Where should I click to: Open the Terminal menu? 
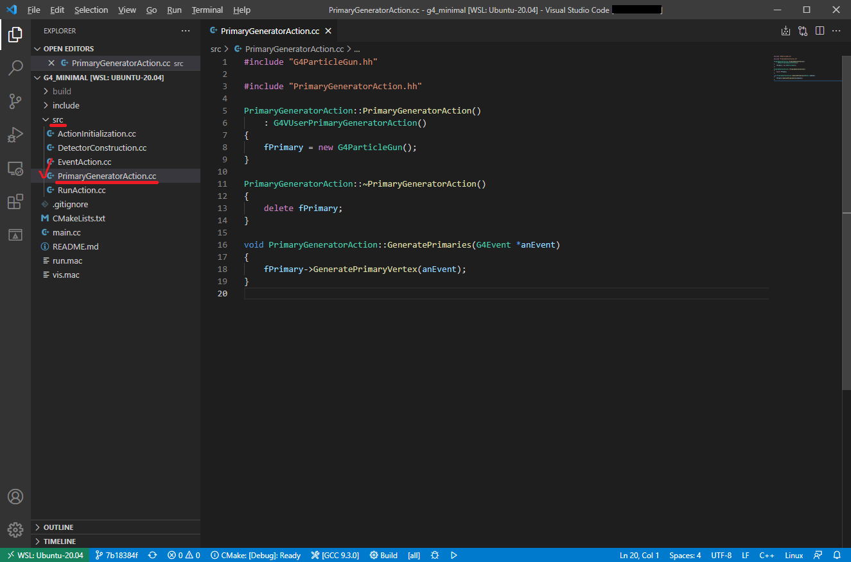point(207,10)
